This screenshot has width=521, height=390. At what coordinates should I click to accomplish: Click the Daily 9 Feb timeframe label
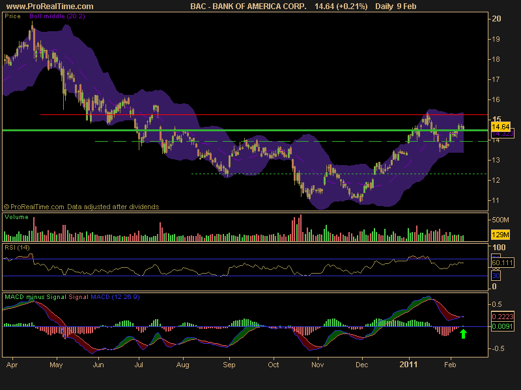pyautogui.click(x=396, y=6)
